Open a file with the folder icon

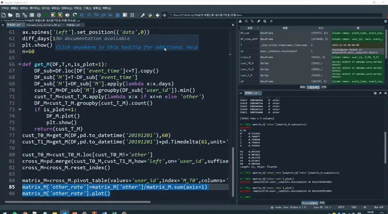(10, 15)
